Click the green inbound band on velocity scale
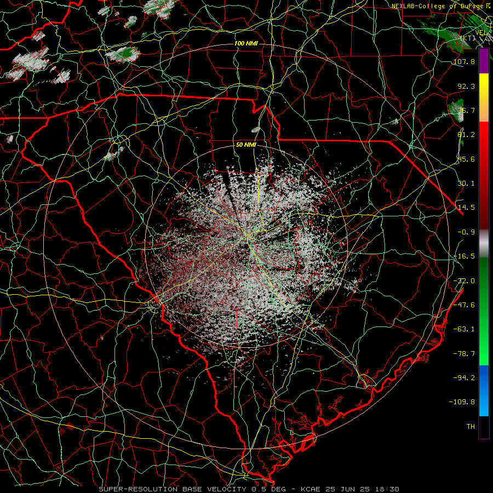The width and height of the screenshot is (493, 493). coord(484,311)
